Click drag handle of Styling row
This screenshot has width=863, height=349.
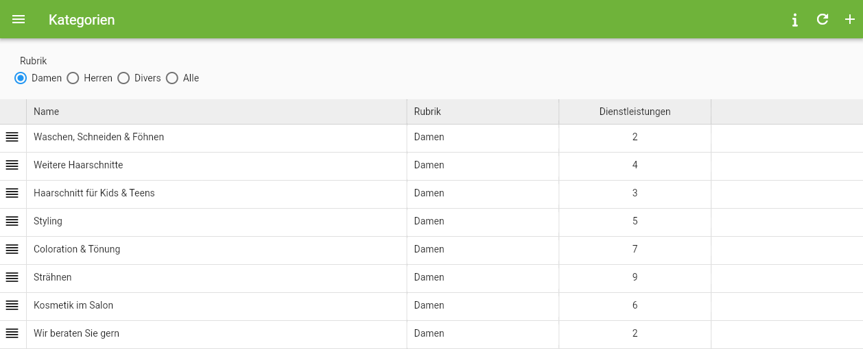pos(12,221)
